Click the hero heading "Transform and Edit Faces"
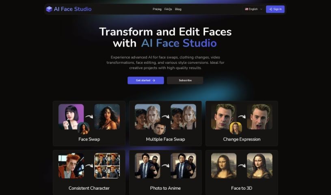Viewport: 331px width, 195px height. point(165,32)
